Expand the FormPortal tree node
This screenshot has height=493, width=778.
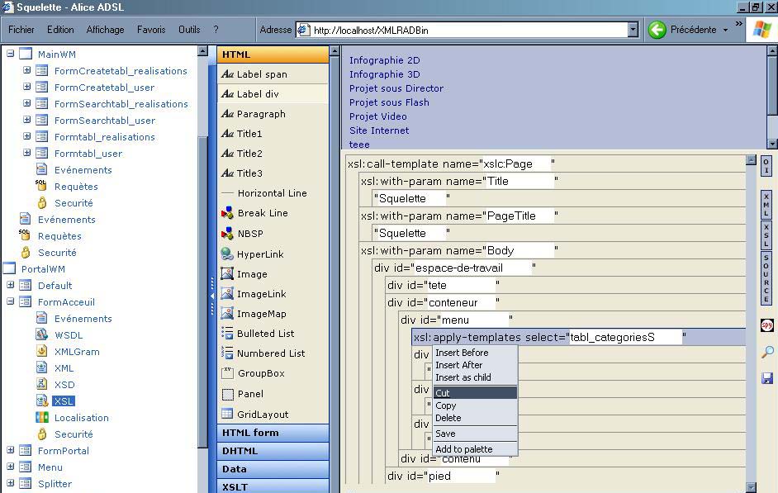pyautogui.click(x=11, y=451)
